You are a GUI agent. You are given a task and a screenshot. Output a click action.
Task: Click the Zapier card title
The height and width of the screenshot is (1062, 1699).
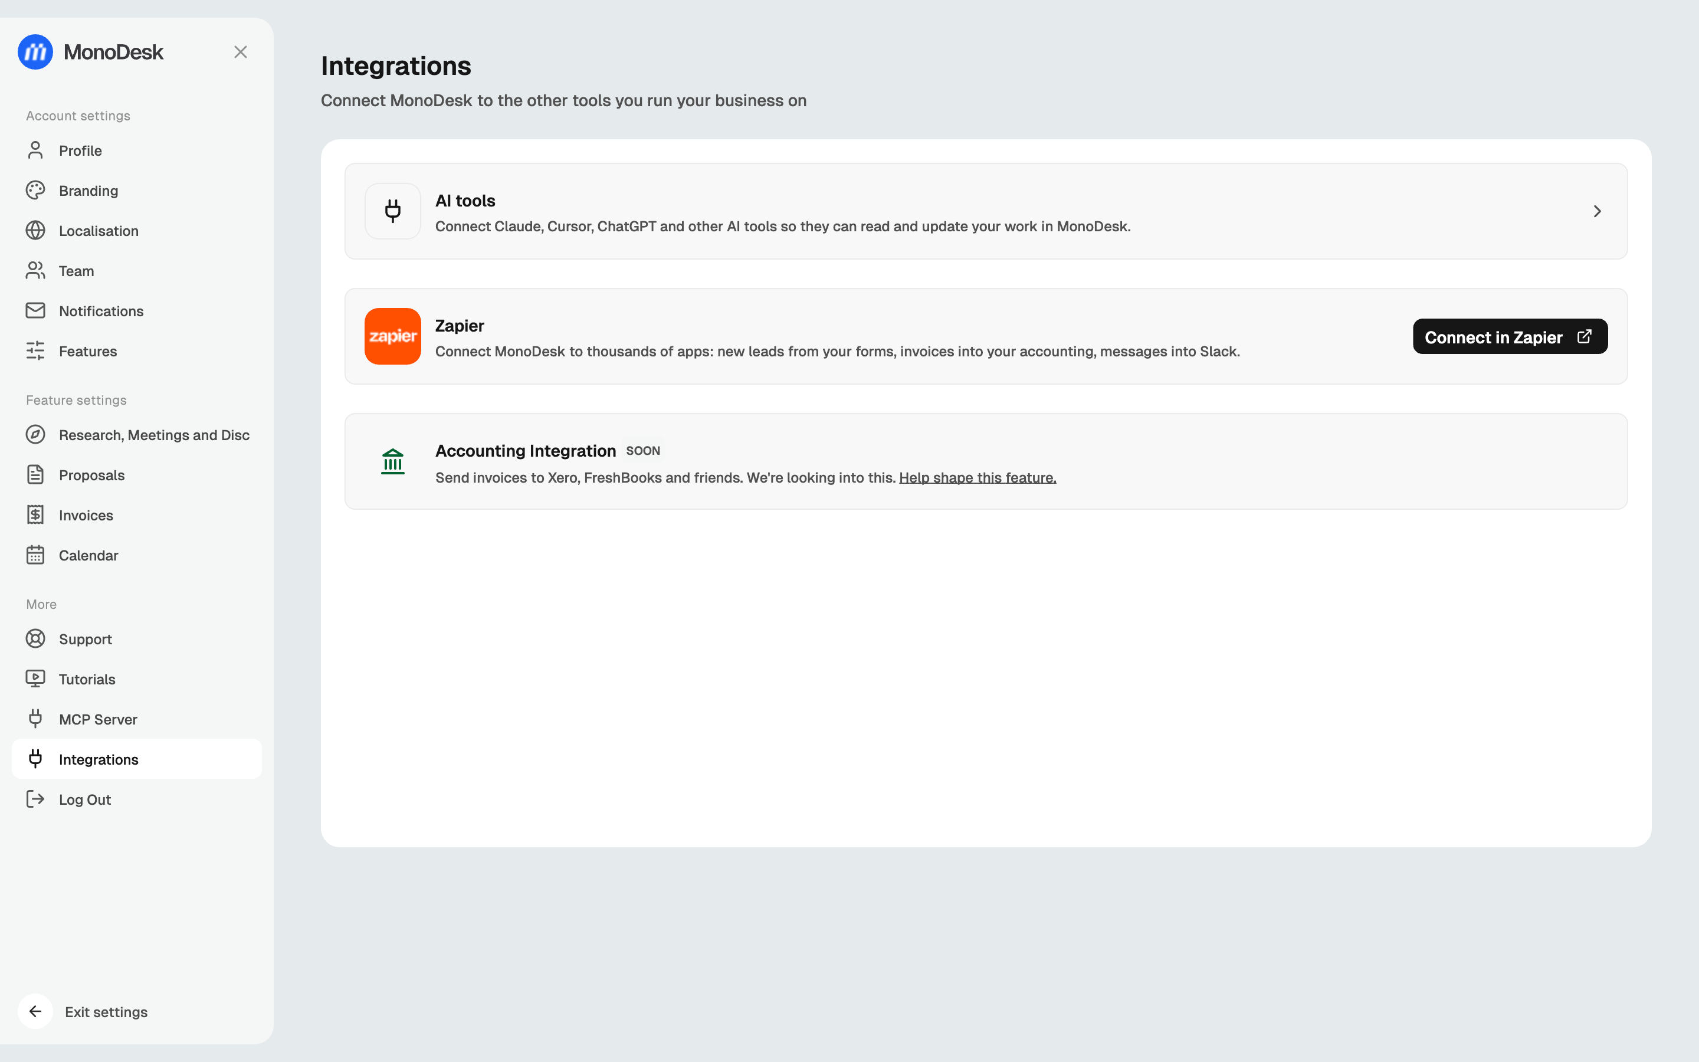pos(460,326)
